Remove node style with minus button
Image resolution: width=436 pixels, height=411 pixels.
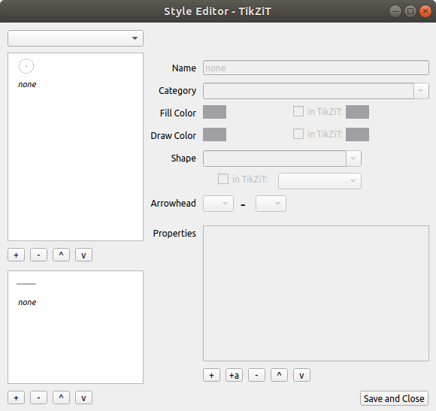click(x=38, y=255)
